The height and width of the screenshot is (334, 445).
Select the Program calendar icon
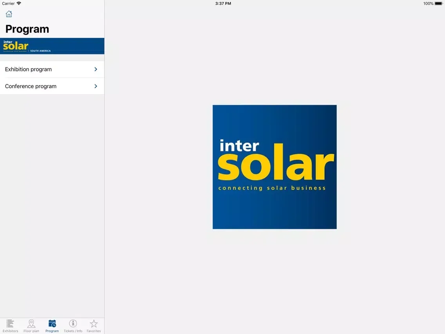click(x=52, y=323)
